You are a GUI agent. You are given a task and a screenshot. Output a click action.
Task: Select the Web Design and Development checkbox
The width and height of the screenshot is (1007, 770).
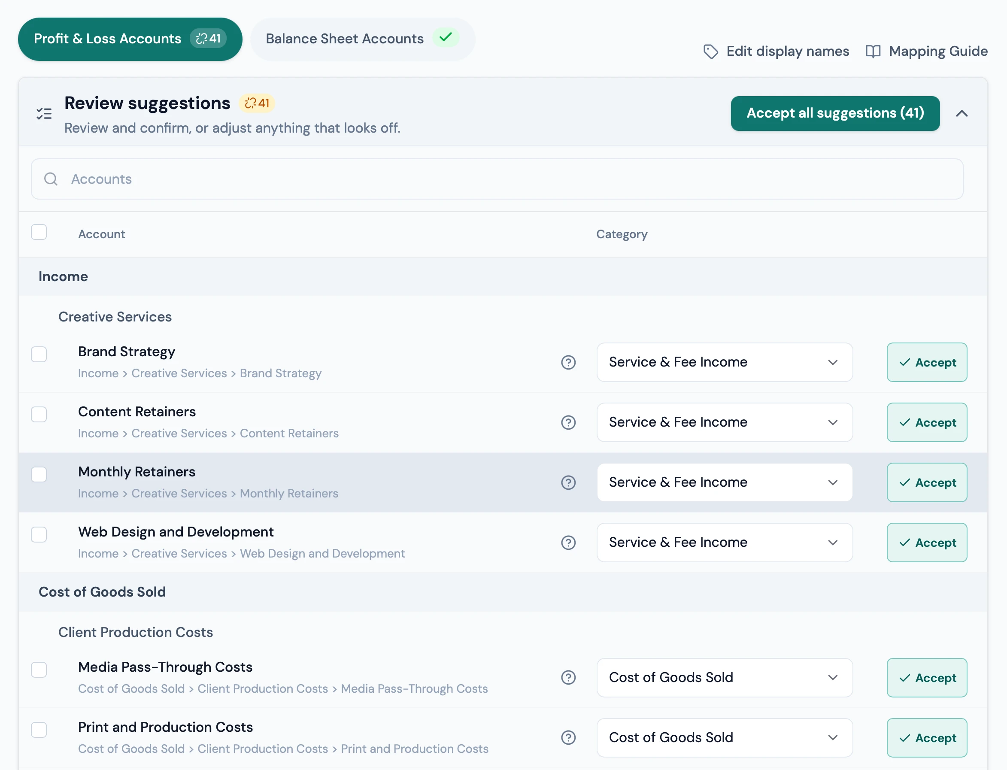point(39,534)
